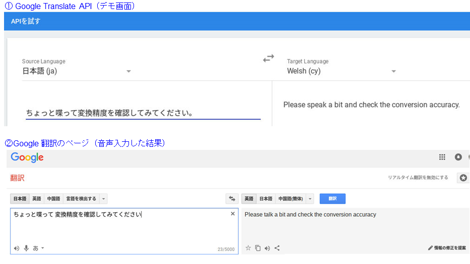Click the 翻訳 page title
The image size is (470, 264).
[x=18, y=178]
